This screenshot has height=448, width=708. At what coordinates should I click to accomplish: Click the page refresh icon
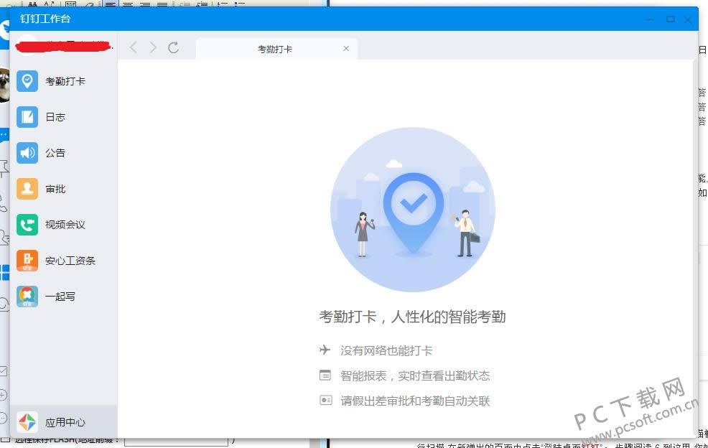(174, 47)
